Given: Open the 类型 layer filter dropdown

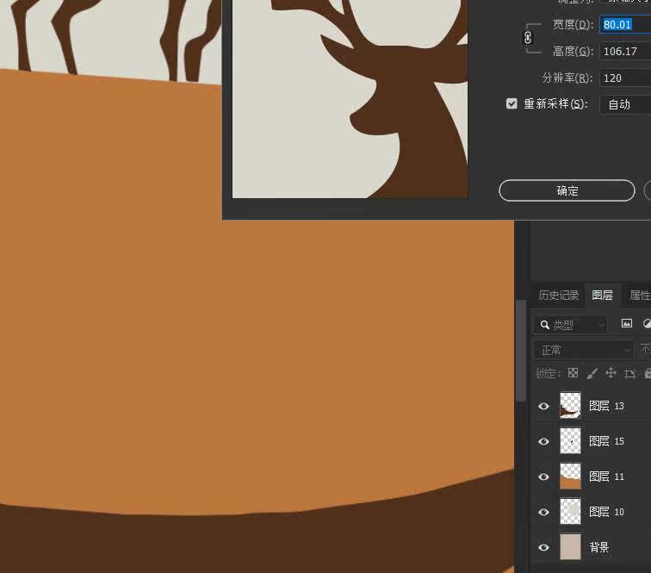Looking at the screenshot, I should (x=571, y=325).
